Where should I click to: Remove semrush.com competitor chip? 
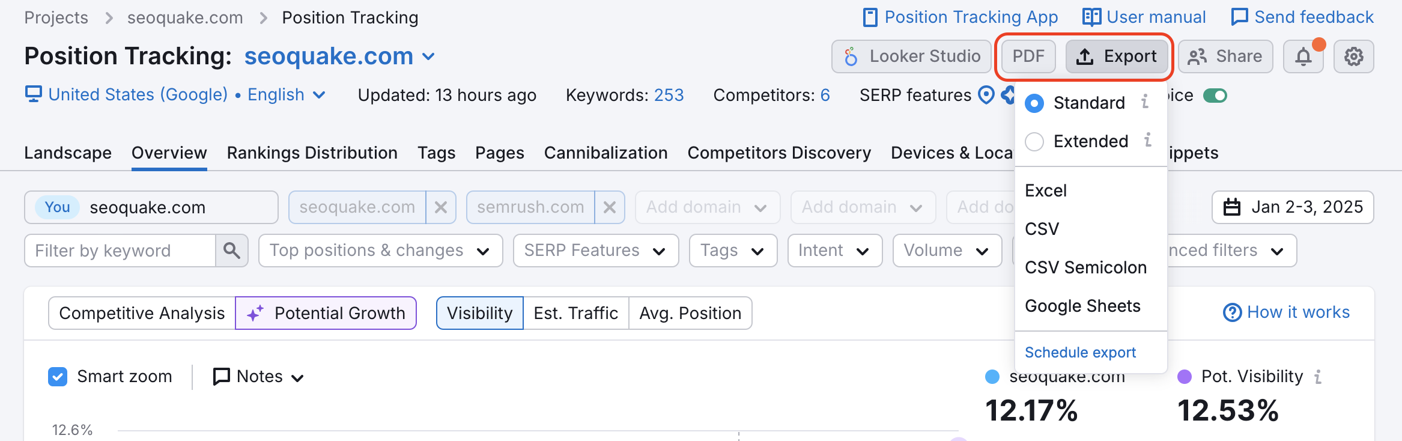point(610,207)
